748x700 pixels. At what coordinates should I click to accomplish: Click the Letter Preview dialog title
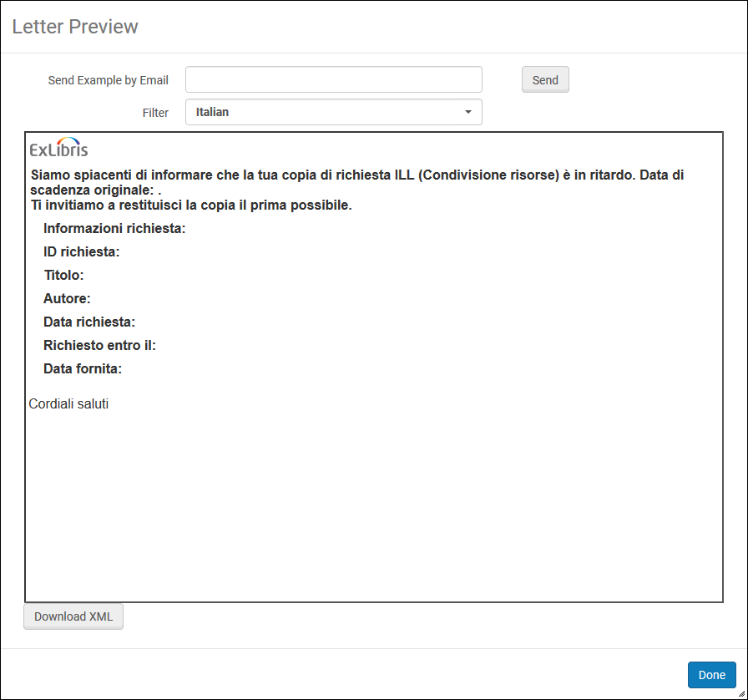pos(75,27)
